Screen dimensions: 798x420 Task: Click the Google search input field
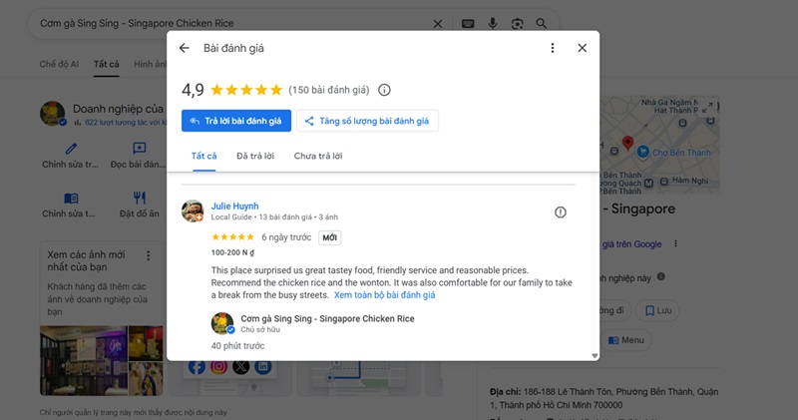pyautogui.click(x=231, y=23)
